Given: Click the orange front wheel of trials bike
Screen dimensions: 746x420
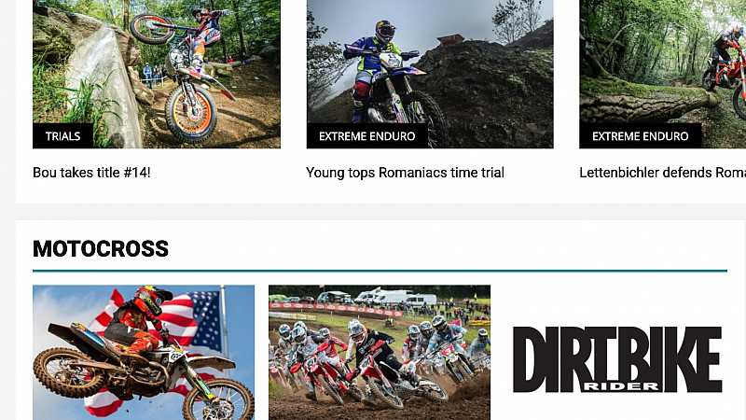Looking at the screenshot, I should coord(191,113).
